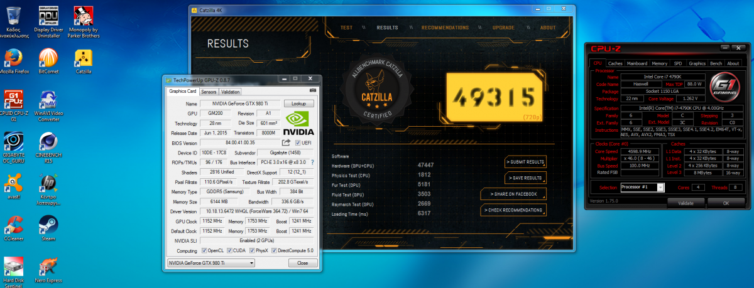Click the Lookup button in GPU-Z

click(x=298, y=104)
